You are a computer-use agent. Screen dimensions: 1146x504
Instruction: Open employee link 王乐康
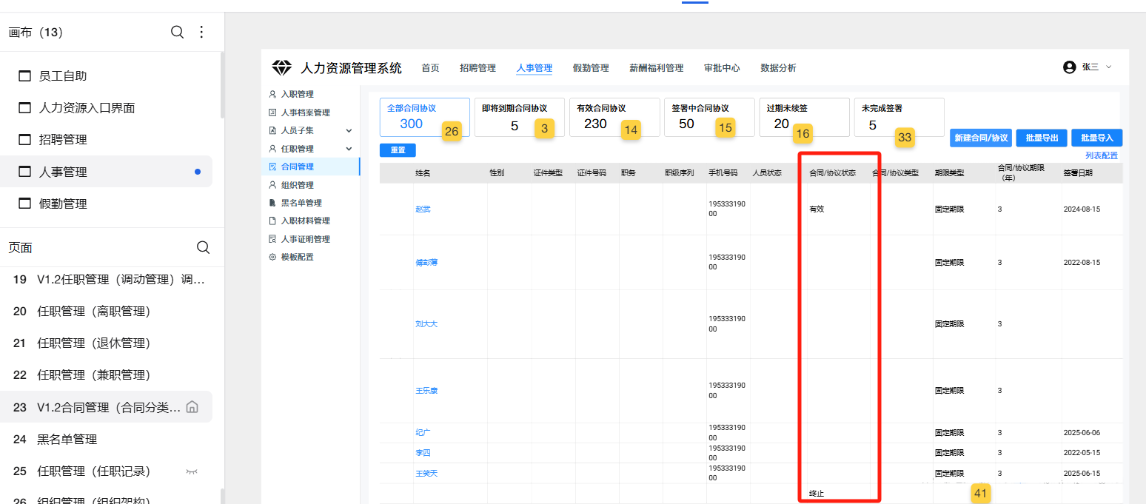(426, 391)
